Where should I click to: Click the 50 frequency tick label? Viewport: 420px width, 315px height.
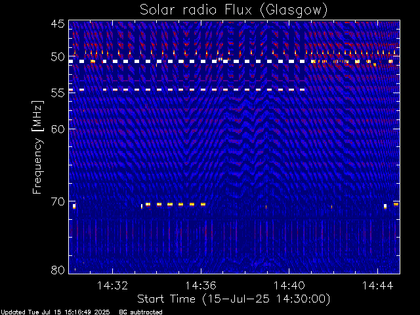tap(58, 57)
